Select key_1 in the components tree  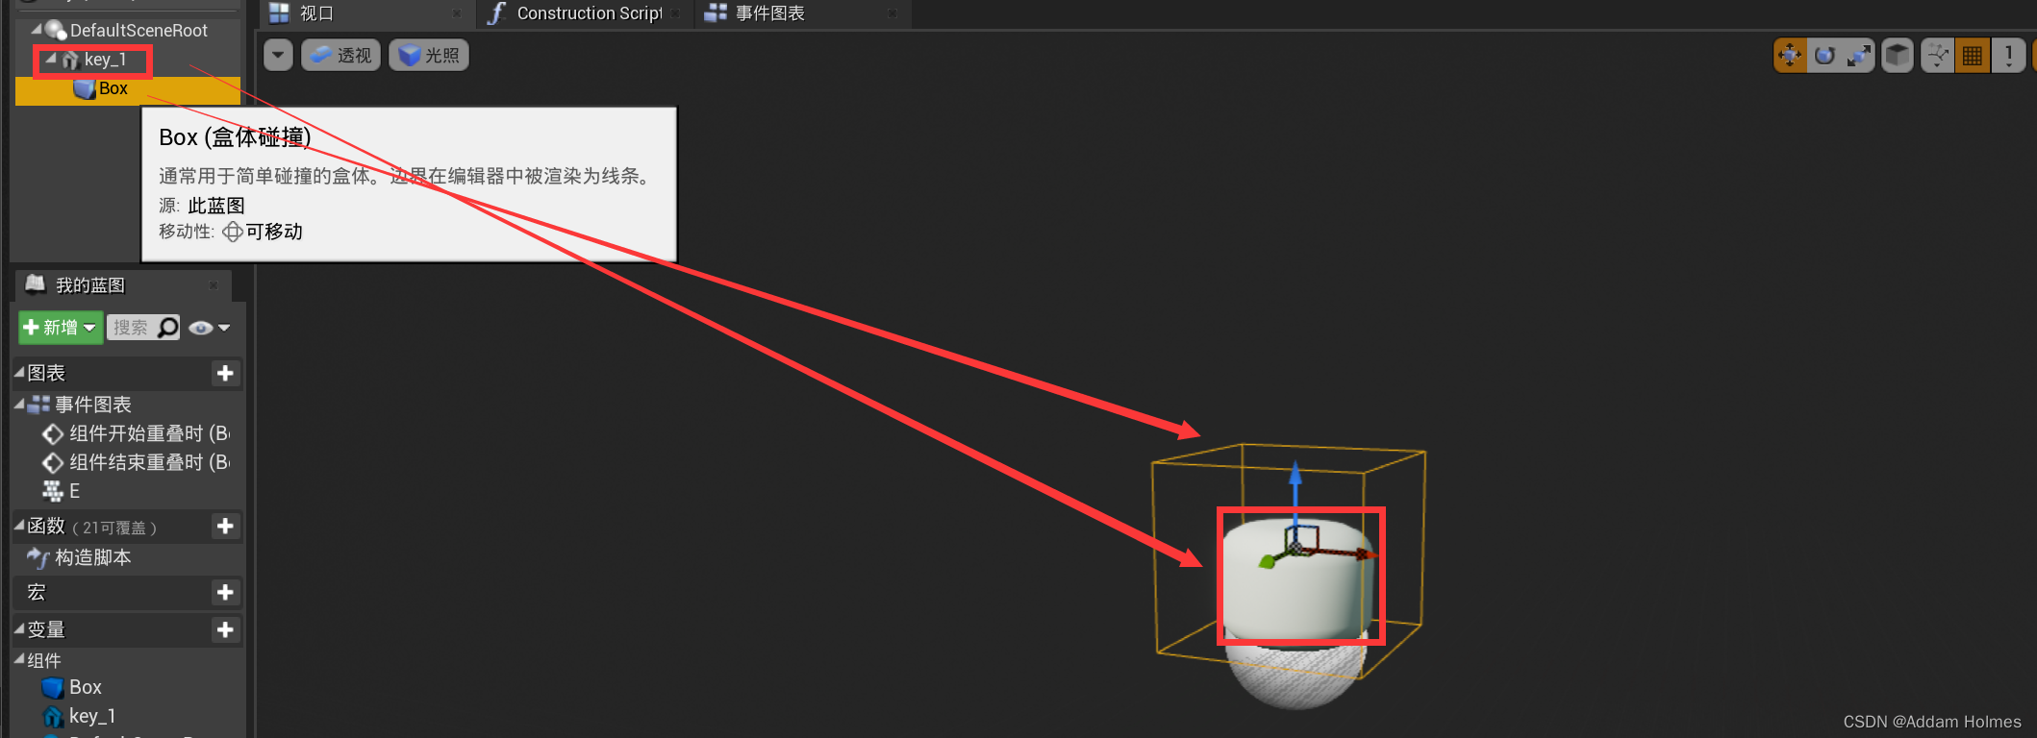pyautogui.click(x=105, y=60)
